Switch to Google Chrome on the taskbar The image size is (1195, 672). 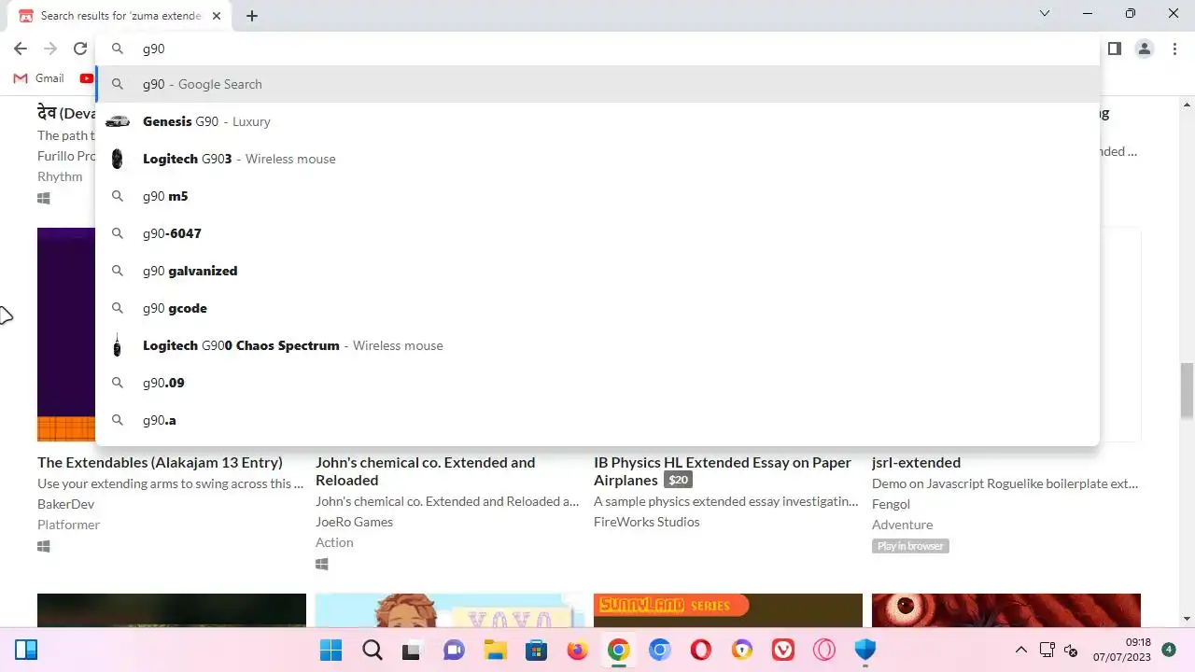coord(618,650)
